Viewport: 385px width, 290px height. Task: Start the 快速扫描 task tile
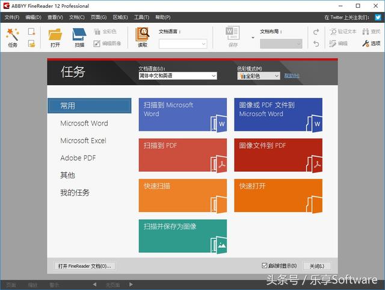click(183, 195)
